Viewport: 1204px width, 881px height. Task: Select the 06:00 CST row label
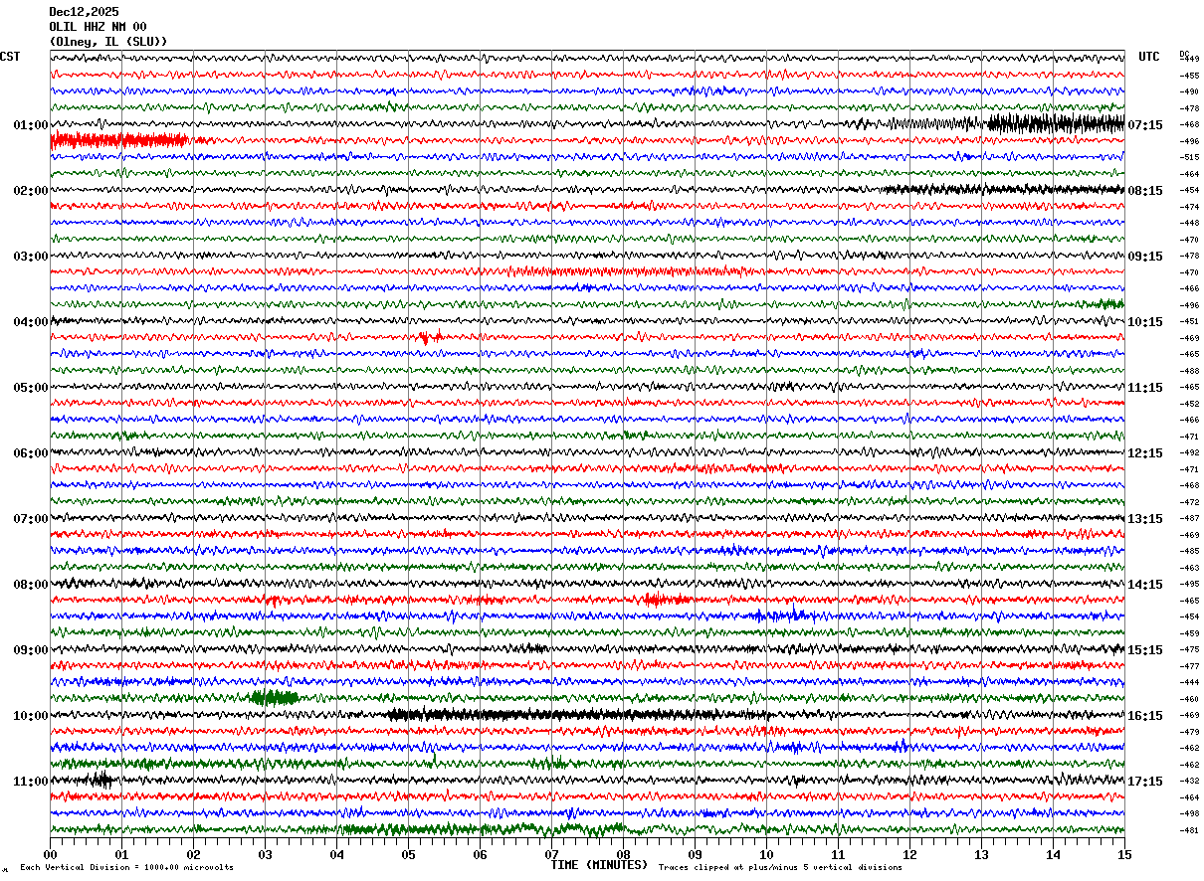click(x=30, y=453)
